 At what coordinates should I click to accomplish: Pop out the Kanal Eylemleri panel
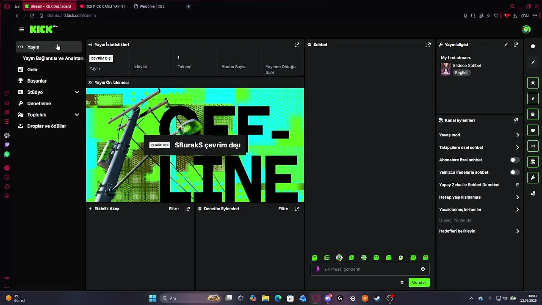(516, 120)
